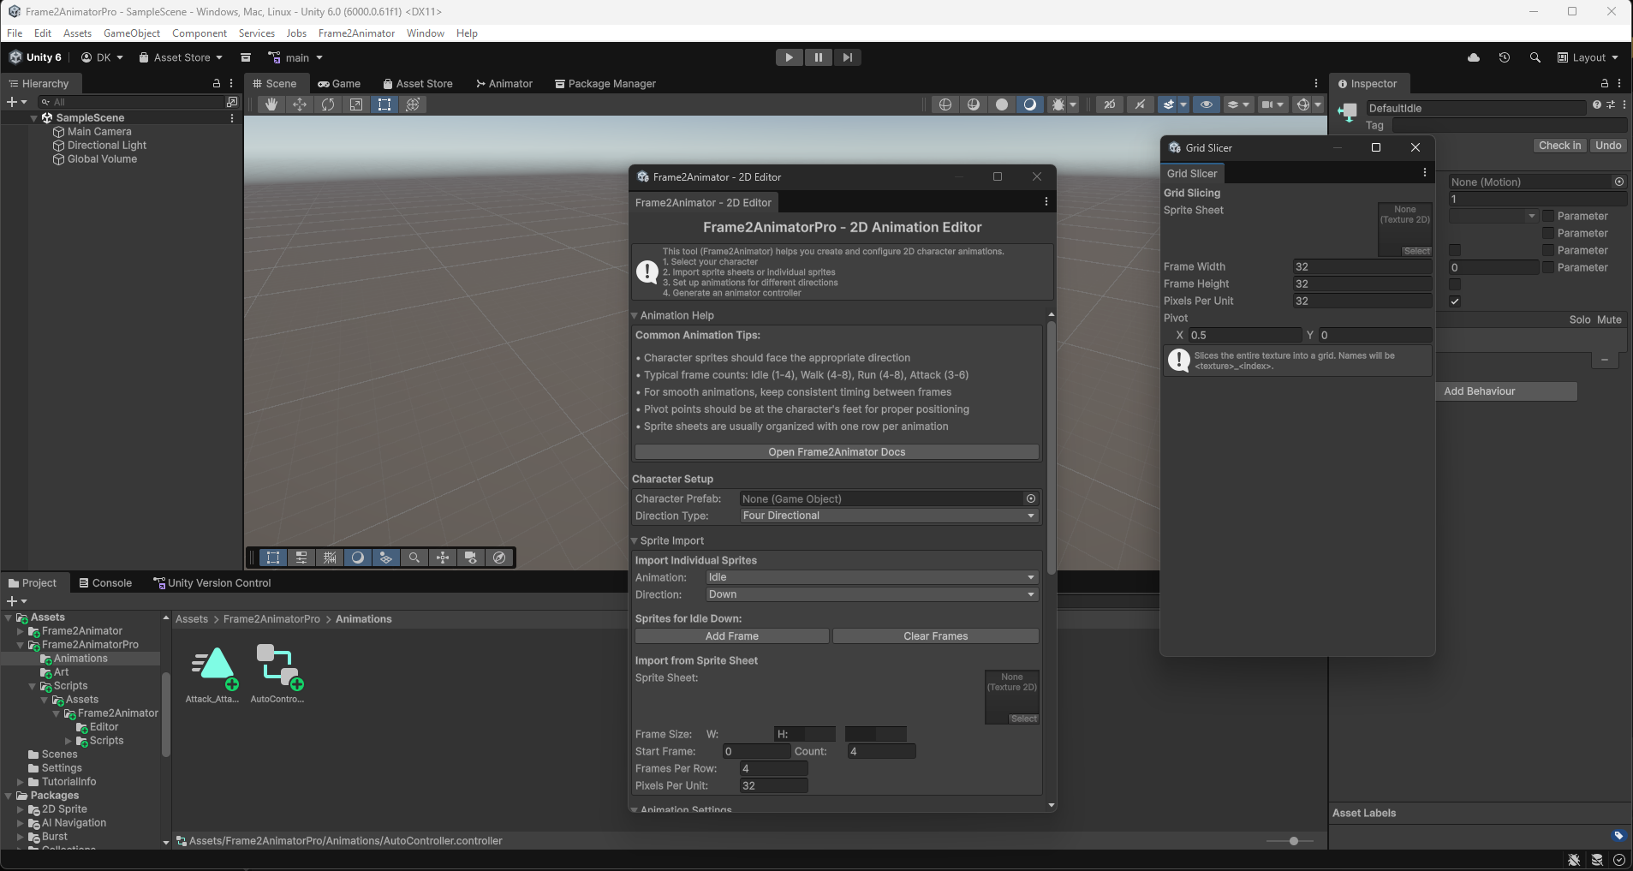
Task: Open the Frame2Animator menu in menu bar
Action: point(356,33)
